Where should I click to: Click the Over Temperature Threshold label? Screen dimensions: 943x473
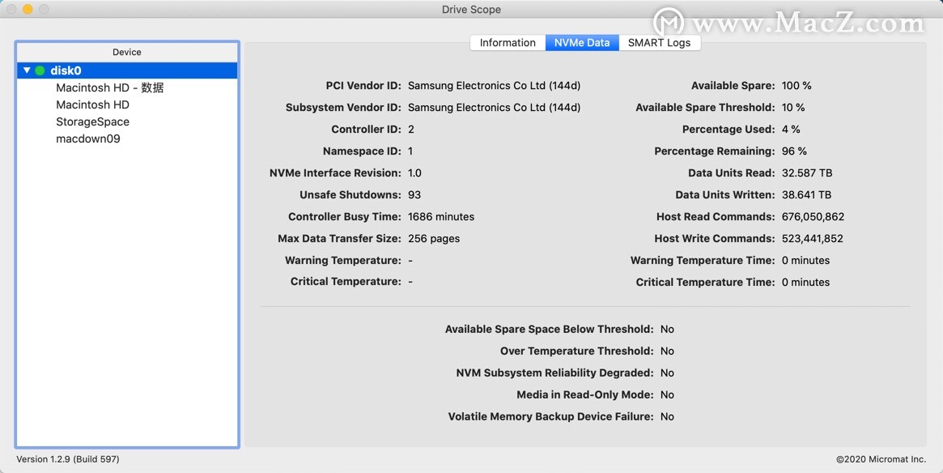577,351
